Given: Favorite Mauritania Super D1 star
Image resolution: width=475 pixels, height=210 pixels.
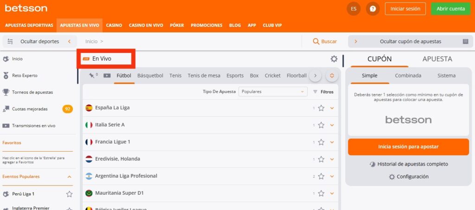Looking at the screenshot, I should tap(321, 193).
